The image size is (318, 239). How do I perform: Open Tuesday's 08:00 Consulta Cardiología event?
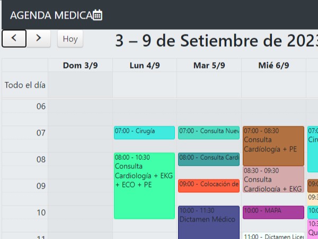(209, 159)
